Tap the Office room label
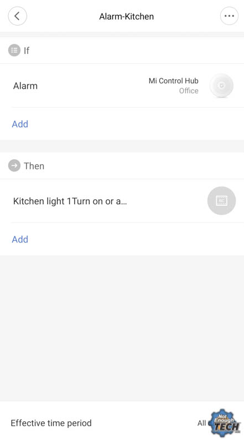This screenshot has height=444, width=244. click(189, 90)
